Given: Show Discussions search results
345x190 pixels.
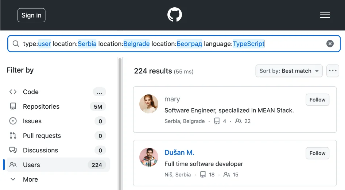Looking at the screenshot, I should coord(40,150).
